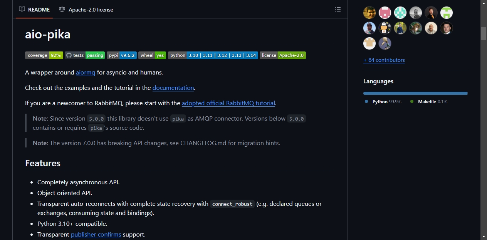The image size is (487, 240).
Task: Click the 'Completely asynchronous API.' list item
Action: [x=79, y=182]
